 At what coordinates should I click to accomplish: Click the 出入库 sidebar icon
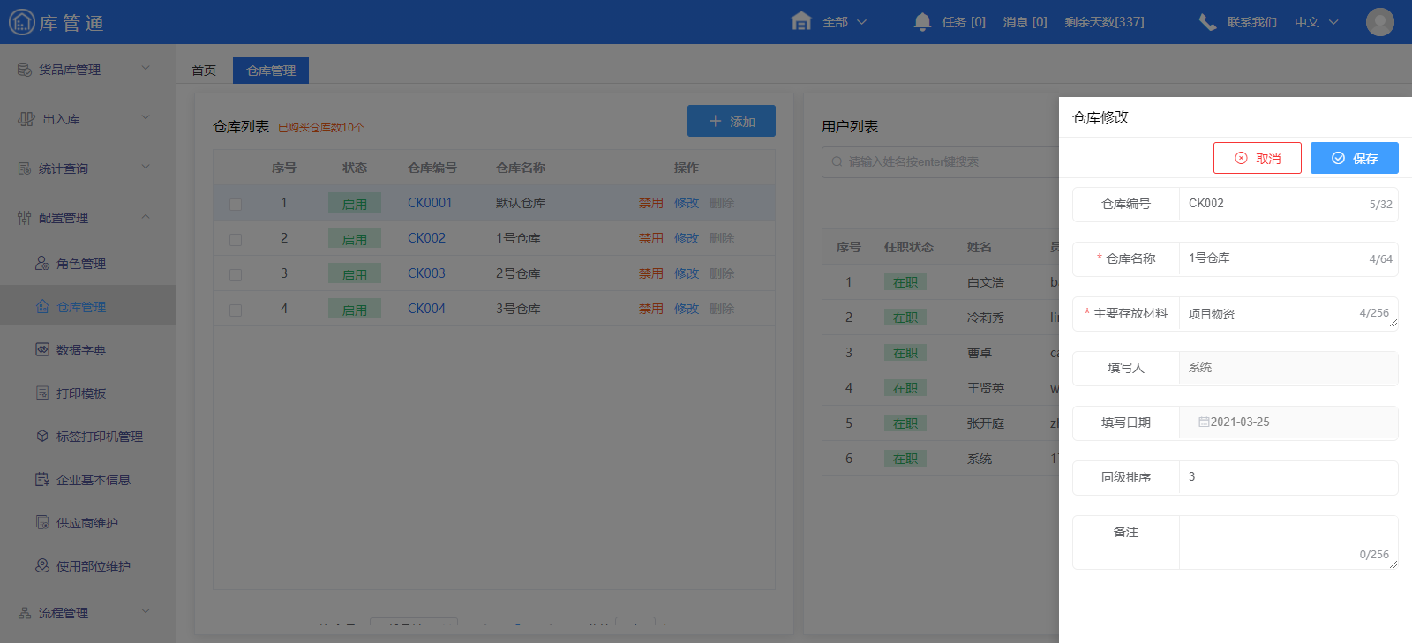pos(26,119)
